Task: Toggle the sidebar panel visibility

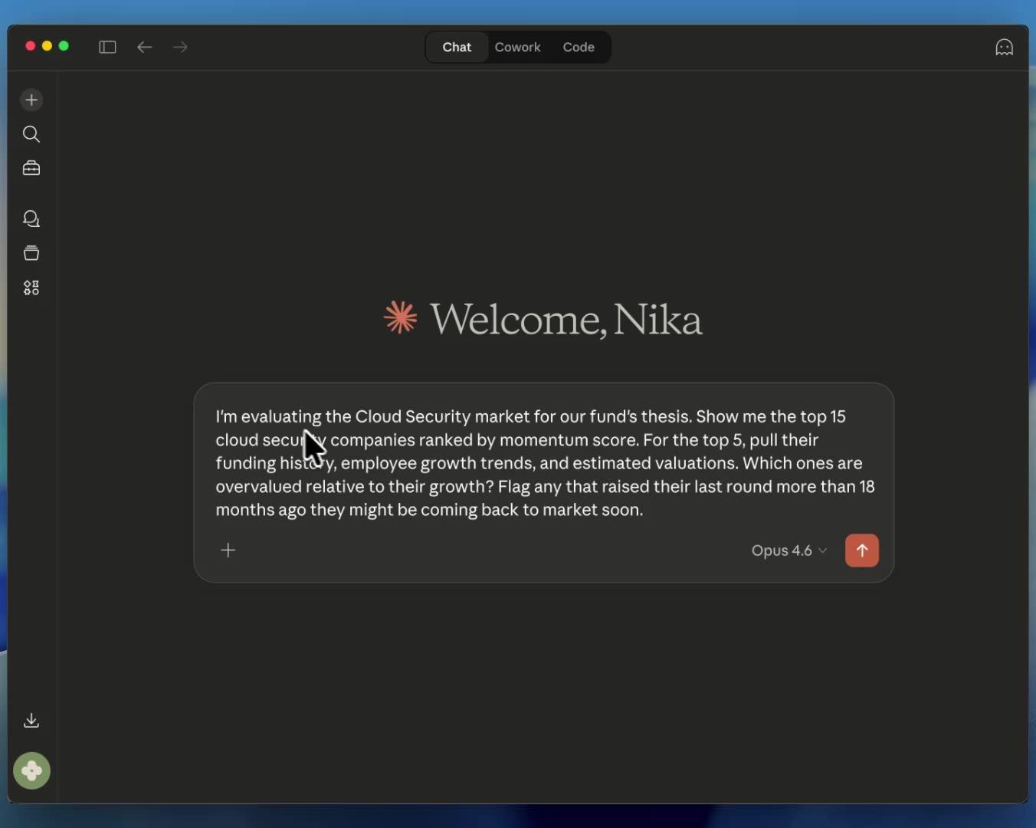Action: click(107, 48)
